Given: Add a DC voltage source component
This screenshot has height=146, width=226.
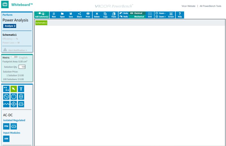Looking at the screenshot, I should pyautogui.click(x=14, y=96).
